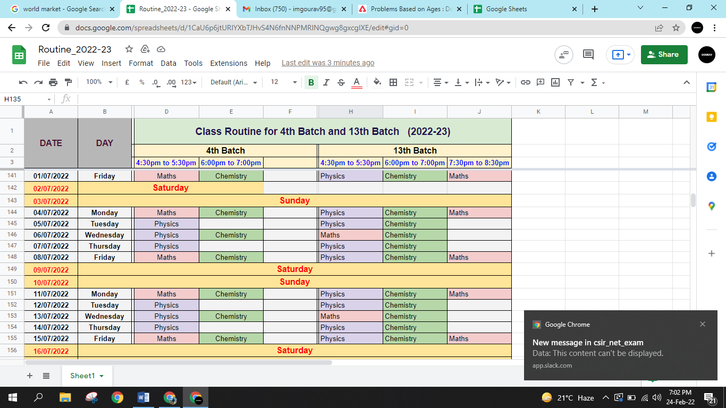Open the borders options

click(393, 82)
